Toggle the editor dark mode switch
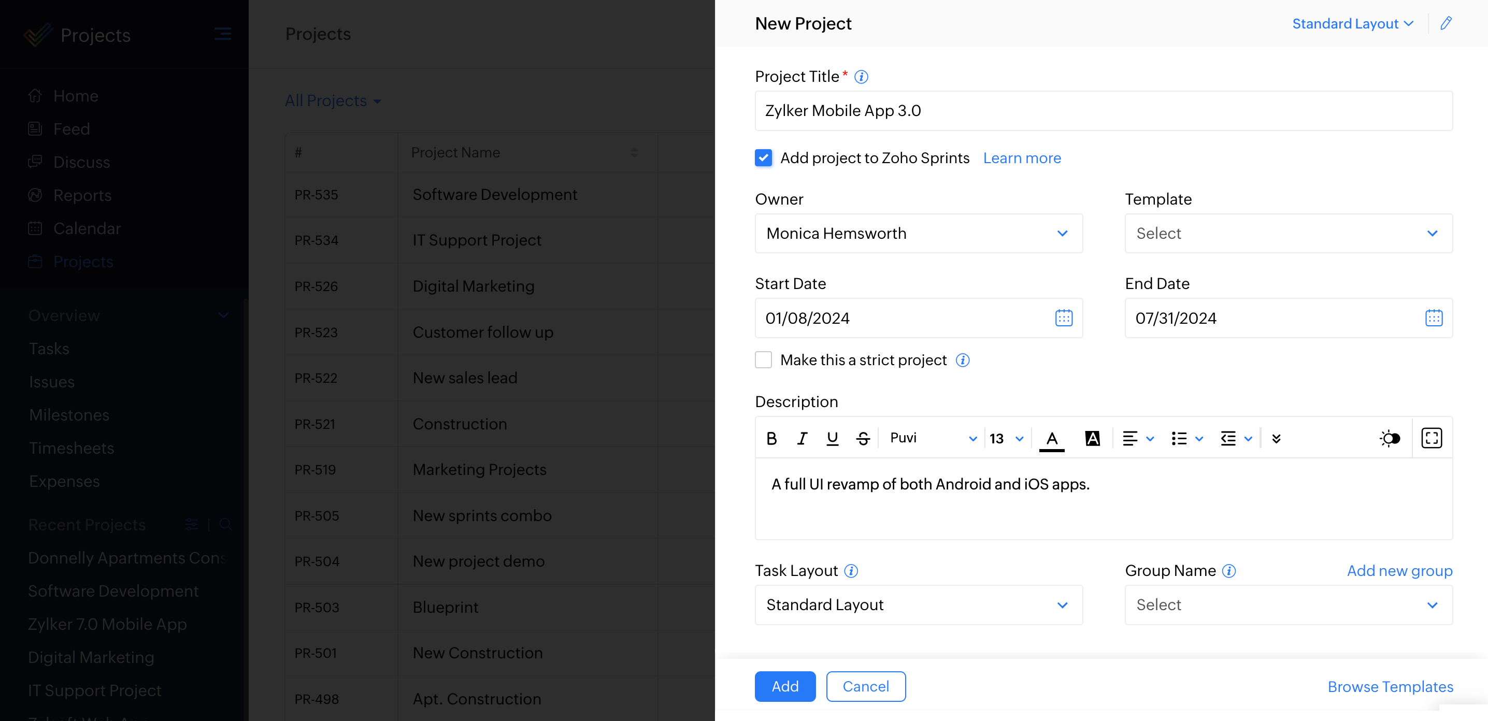This screenshot has width=1488, height=721. 1389,439
